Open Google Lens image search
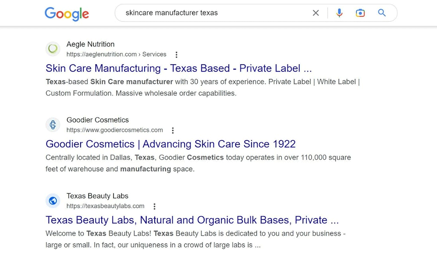The height and width of the screenshot is (269, 437). coord(360,13)
